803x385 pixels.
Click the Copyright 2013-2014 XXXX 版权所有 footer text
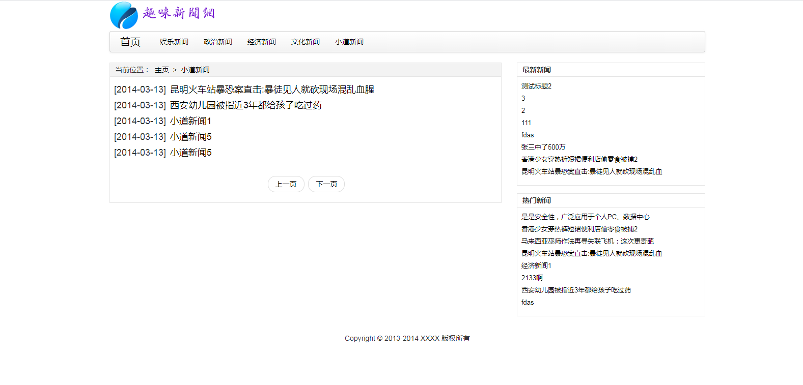pos(407,338)
